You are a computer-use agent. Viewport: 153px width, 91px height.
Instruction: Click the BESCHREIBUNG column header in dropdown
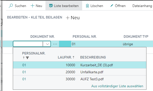point(93,57)
